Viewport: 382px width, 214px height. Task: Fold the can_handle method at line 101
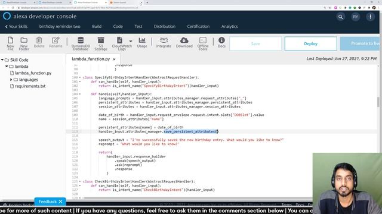[80, 82]
